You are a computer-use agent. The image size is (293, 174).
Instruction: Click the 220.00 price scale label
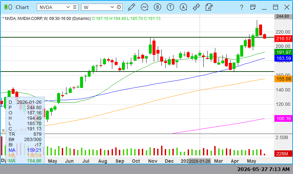283,32
